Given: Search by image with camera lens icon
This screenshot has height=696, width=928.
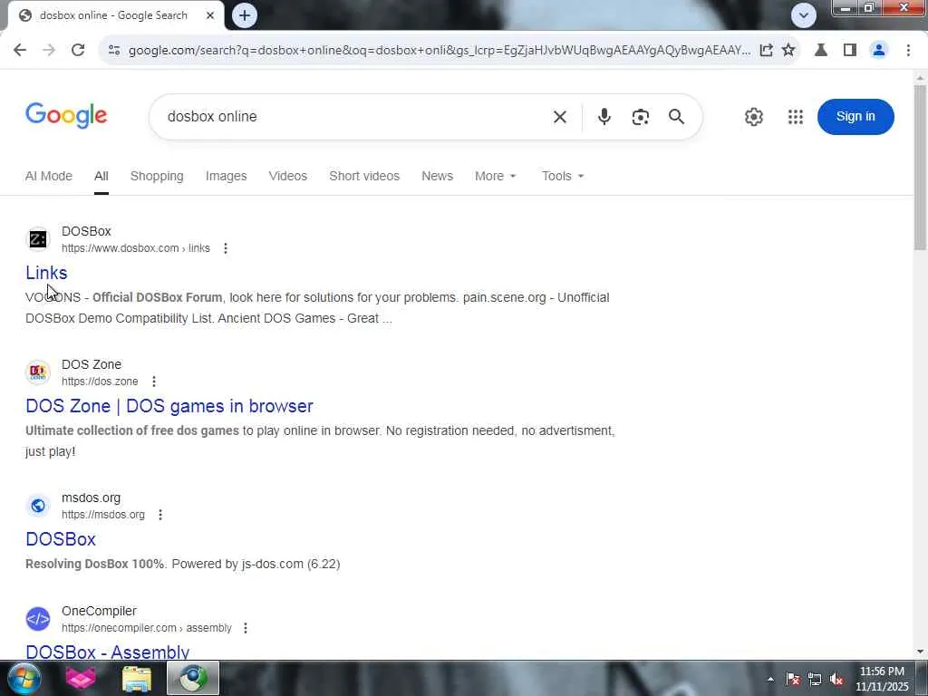Looking at the screenshot, I should [x=641, y=117].
